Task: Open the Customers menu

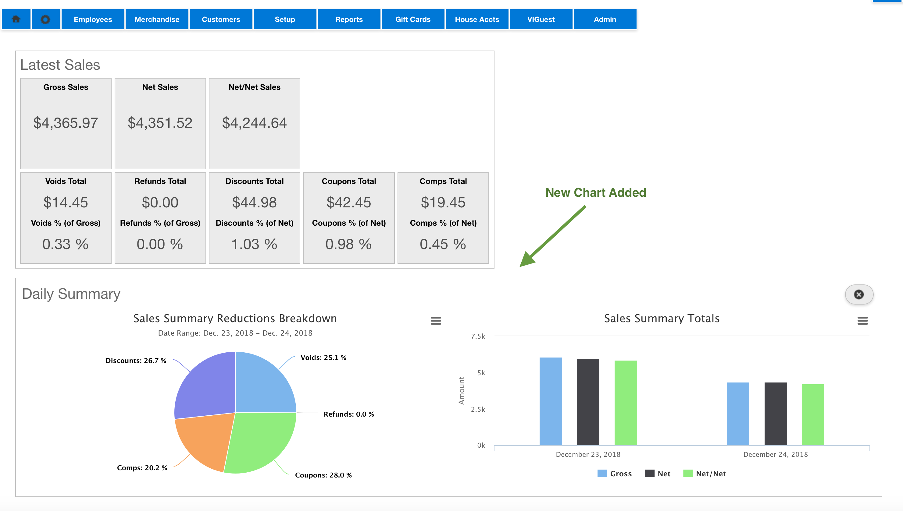Action: click(x=221, y=19)
